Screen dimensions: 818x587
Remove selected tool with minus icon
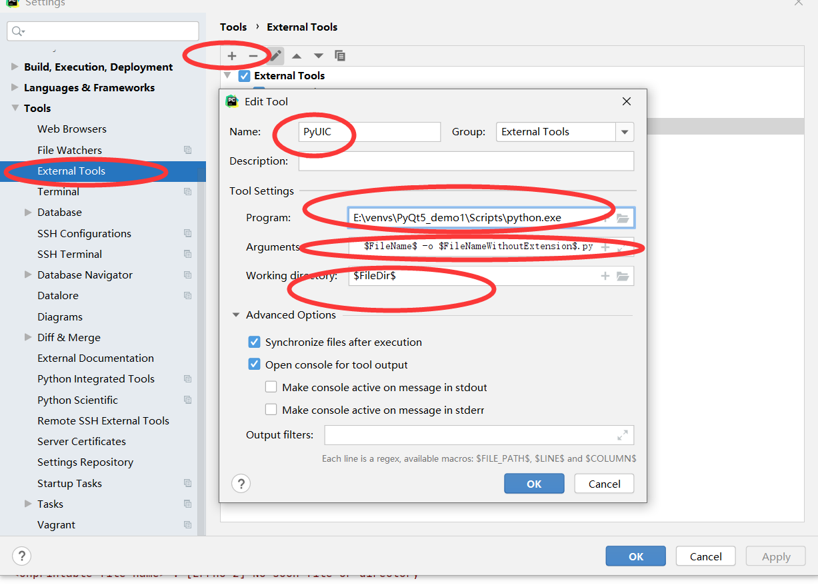253,56
